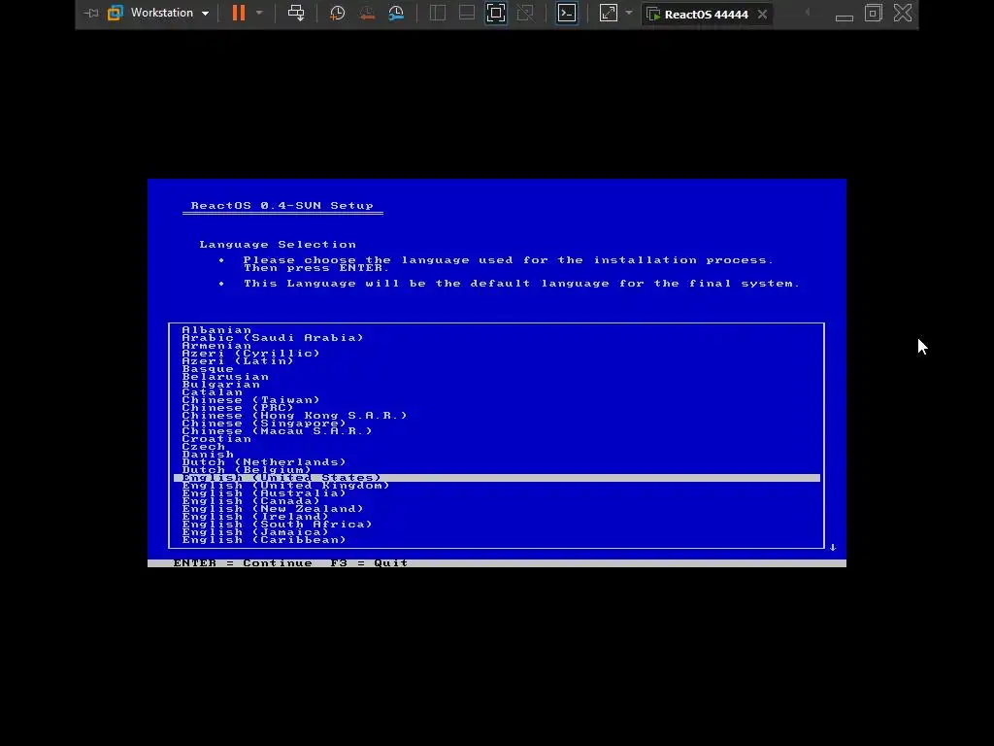Open the snapshot manager
The image size is (994, 746).
point(396,13)
